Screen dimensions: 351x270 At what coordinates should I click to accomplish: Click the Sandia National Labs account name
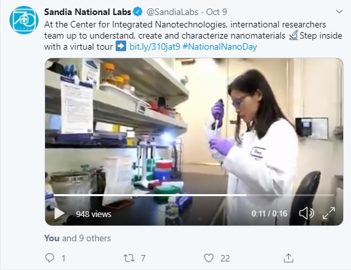point(88,12)
